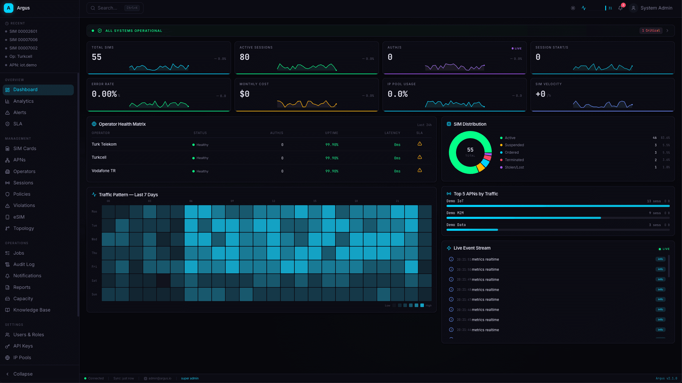Image resolution: width=682 pixels, height=383 pixels.
Task: Open Users & Roles under Settings
Action: tap(28, 334)
